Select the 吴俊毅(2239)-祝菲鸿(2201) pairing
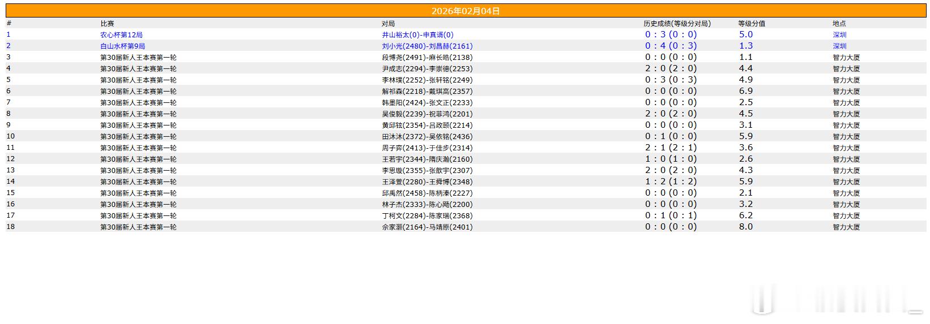The image size is (930, 324). [427, 114]
